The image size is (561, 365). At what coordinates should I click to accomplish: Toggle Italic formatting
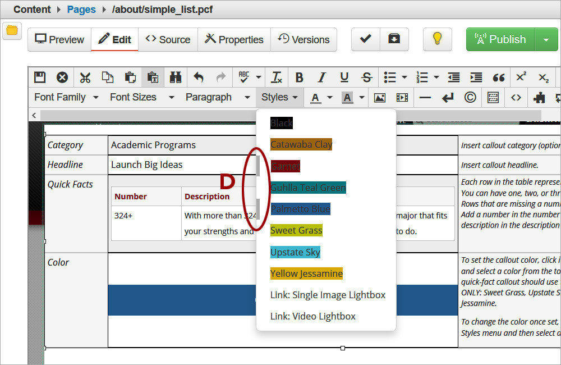[321, 77]
